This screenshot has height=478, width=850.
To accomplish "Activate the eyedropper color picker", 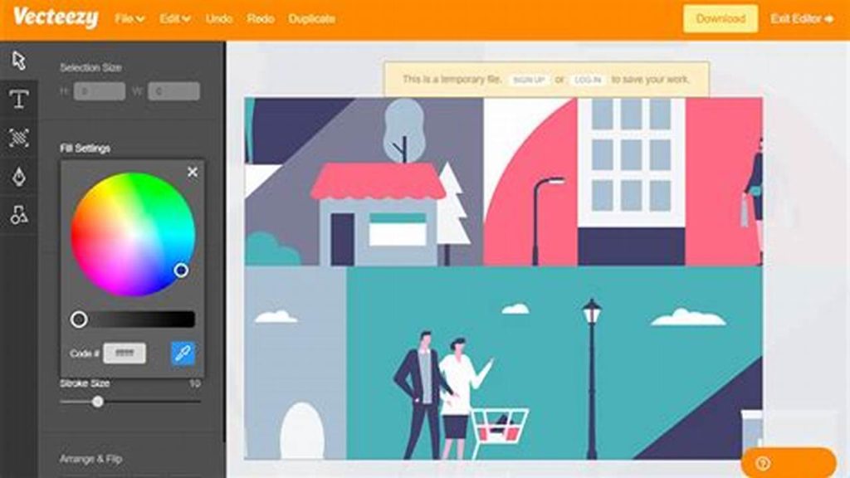I will 181,353.
